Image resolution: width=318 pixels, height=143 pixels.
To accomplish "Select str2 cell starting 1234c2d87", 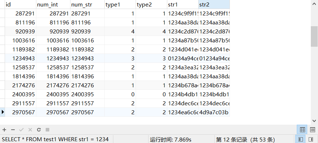I will (x=214, y=31).
